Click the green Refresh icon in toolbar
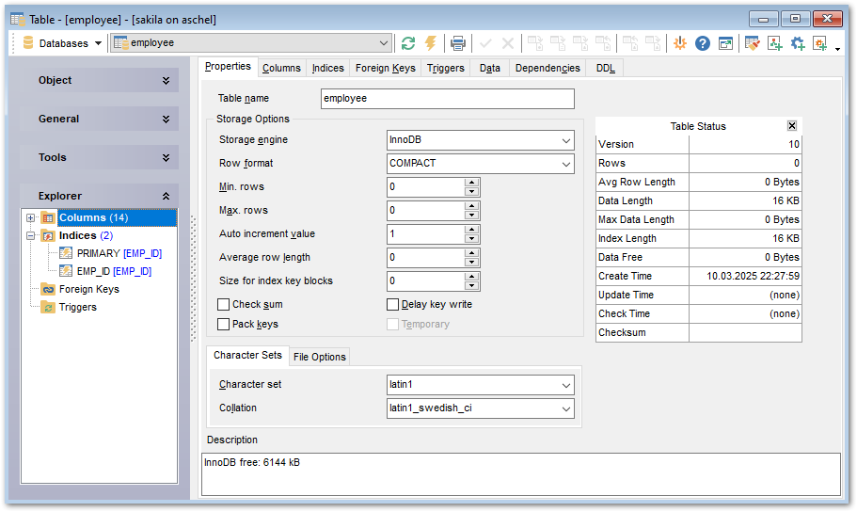Screen dimensions: 857x512 (407, 43)
